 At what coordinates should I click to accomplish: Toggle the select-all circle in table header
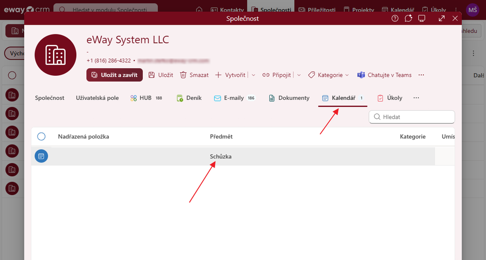pos(41,137)
